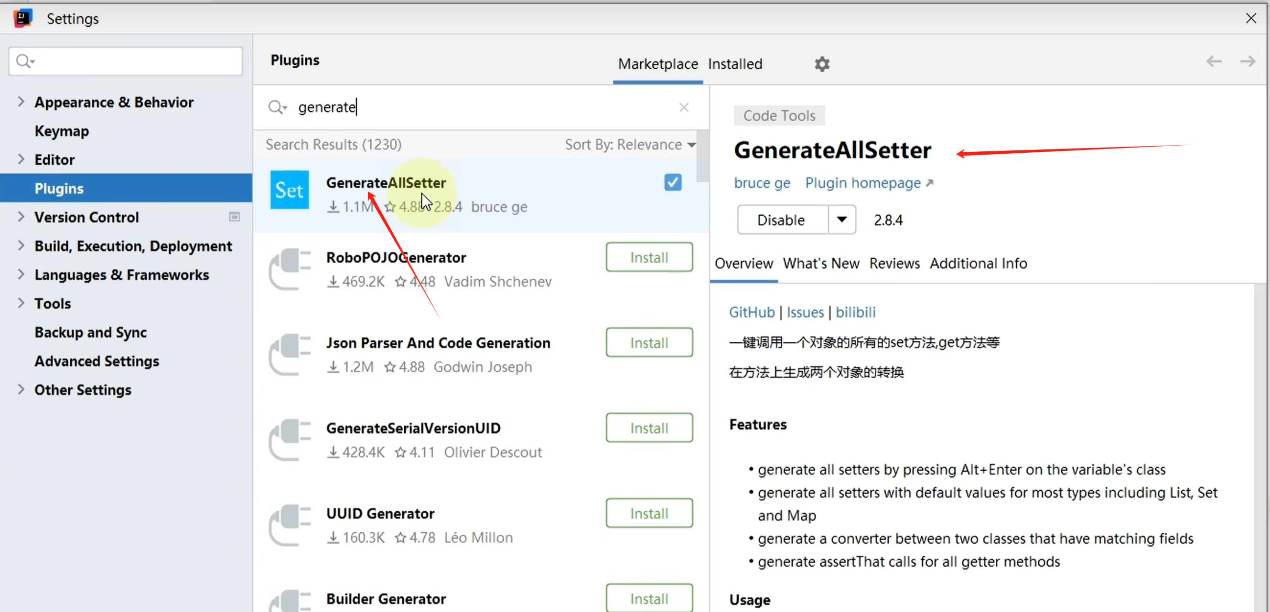Expand Build, Execution, Deployment group

[21, 245]
